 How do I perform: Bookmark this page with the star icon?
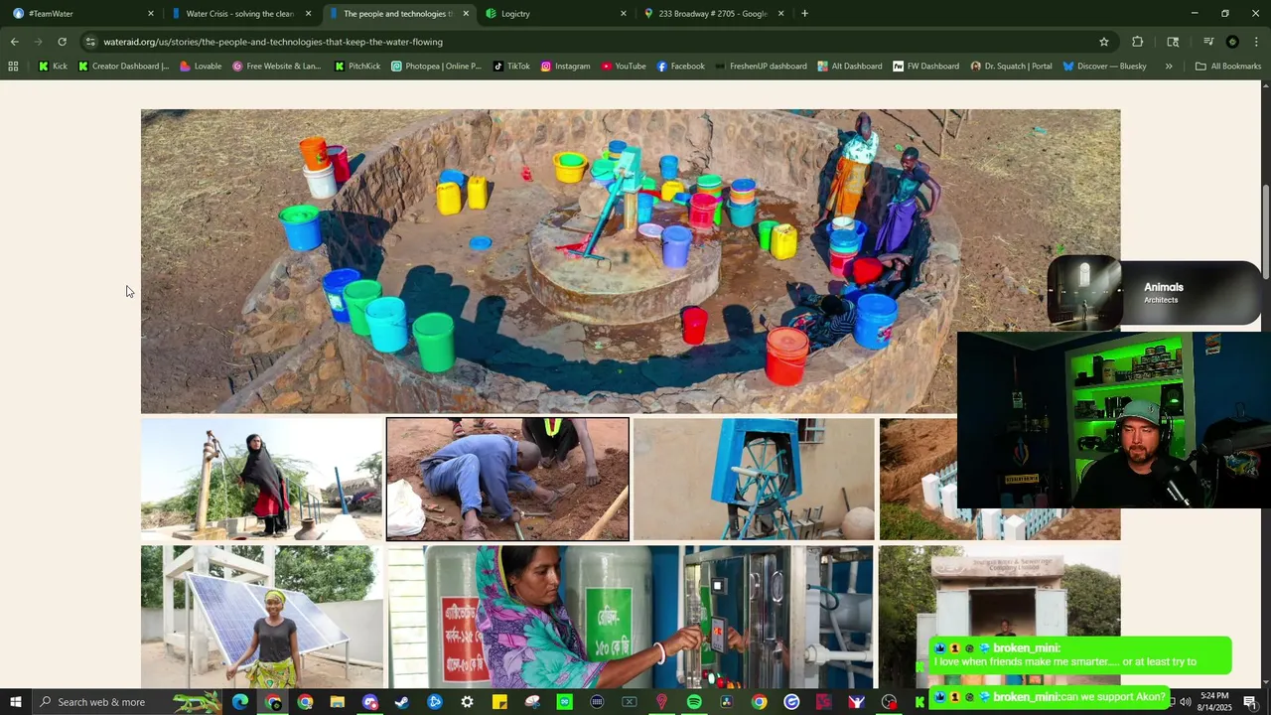(x=1103, y=42)
